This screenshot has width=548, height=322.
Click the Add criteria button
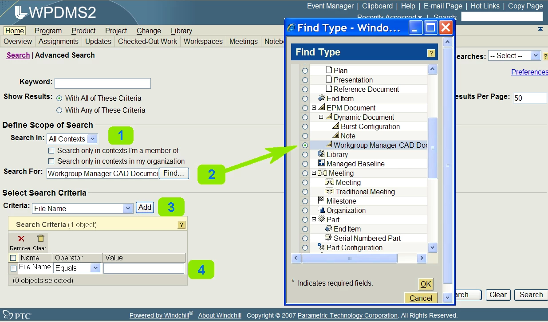tap(145, 207)
